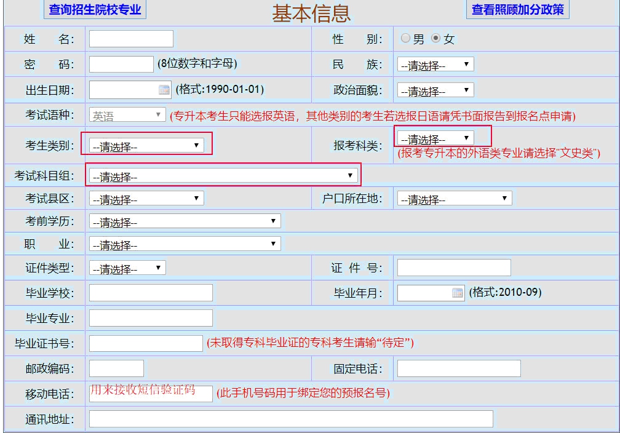Open calendar picker for 毕业年月
Viewport: 620px width, 433px height.
[x=457, y=293]
